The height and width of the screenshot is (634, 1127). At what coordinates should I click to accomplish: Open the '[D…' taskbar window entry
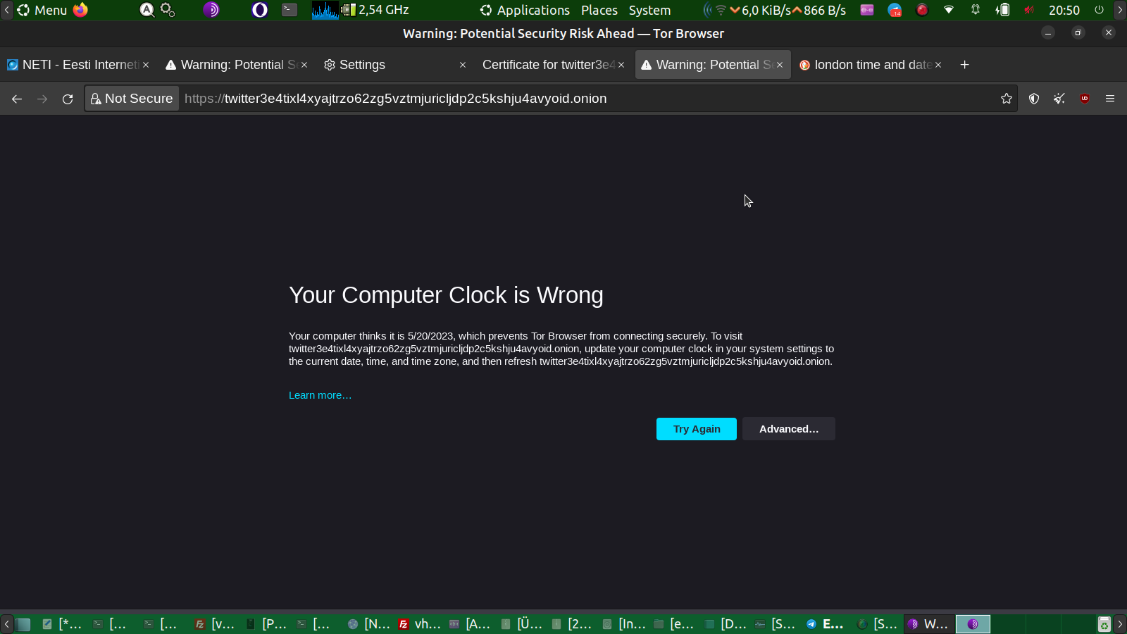click(726, 624)
